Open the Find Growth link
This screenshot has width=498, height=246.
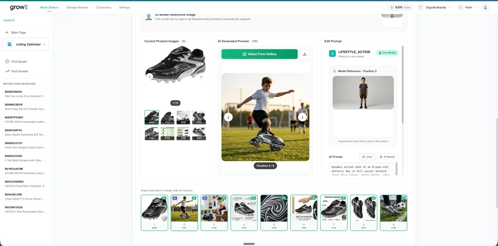20,71
